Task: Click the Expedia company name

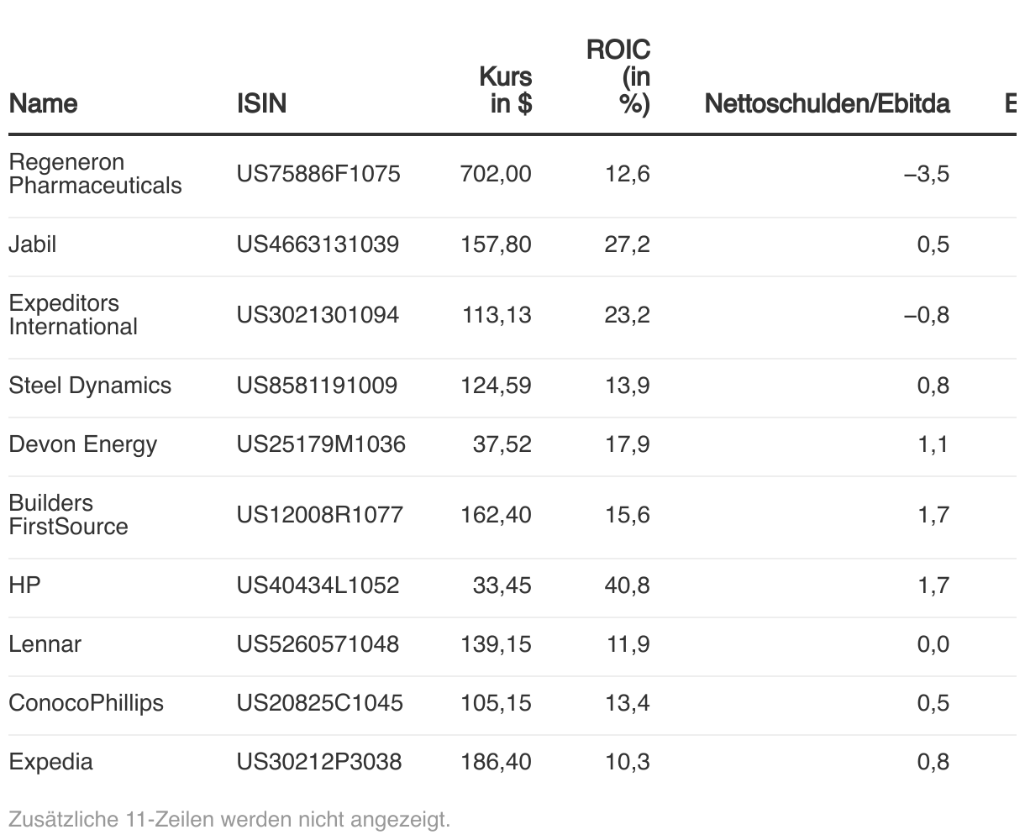Action: pos(50,762)
